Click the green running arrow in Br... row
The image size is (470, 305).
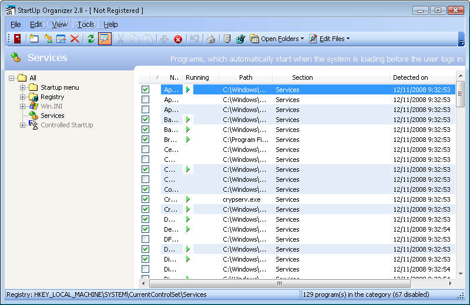pyautogui.click(x=188, y=140)
